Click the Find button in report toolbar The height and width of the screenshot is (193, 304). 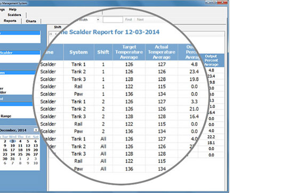(x=129, y=19)
